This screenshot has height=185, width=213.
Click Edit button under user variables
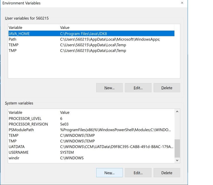[x=138, y=88]
